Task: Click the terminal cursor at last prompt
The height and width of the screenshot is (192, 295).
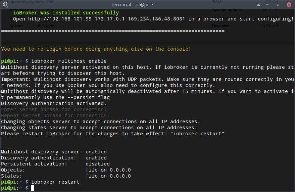Action: [x=33, y=188]
